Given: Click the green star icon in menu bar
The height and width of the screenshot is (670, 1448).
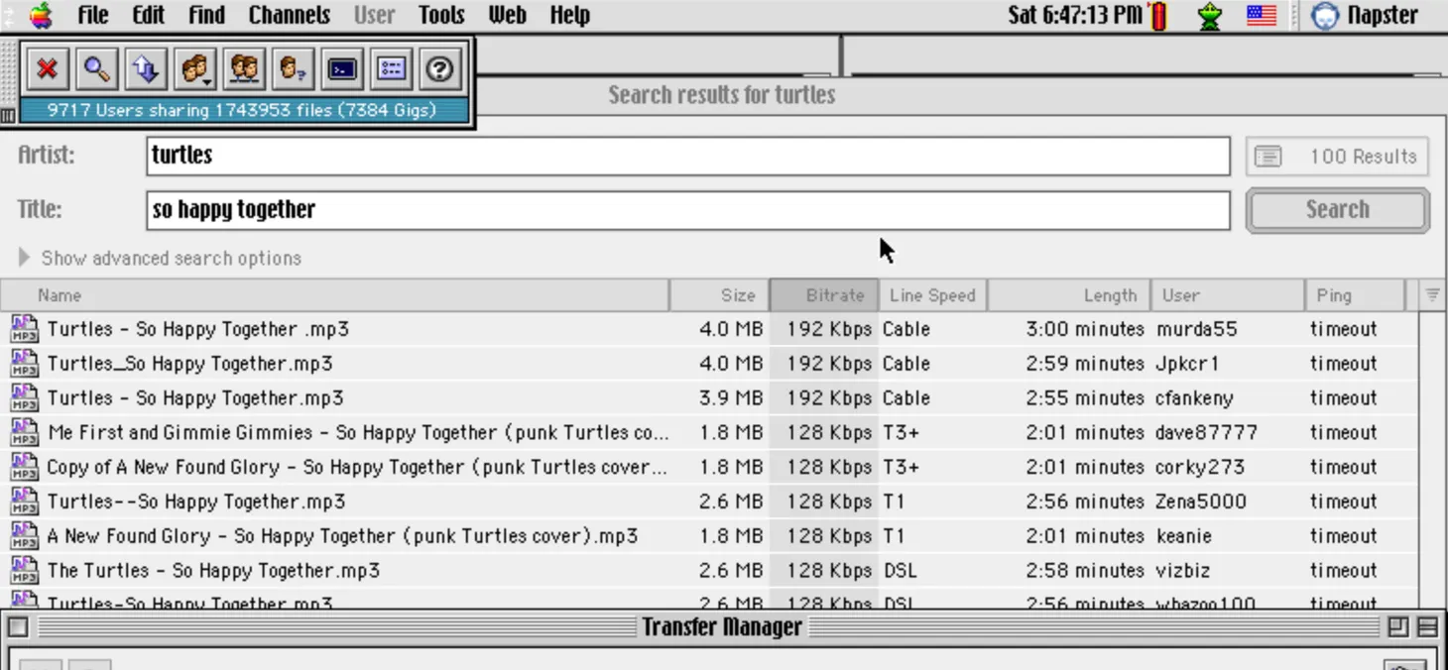Looking at the screenshot, I should (x=1209, y=16).
